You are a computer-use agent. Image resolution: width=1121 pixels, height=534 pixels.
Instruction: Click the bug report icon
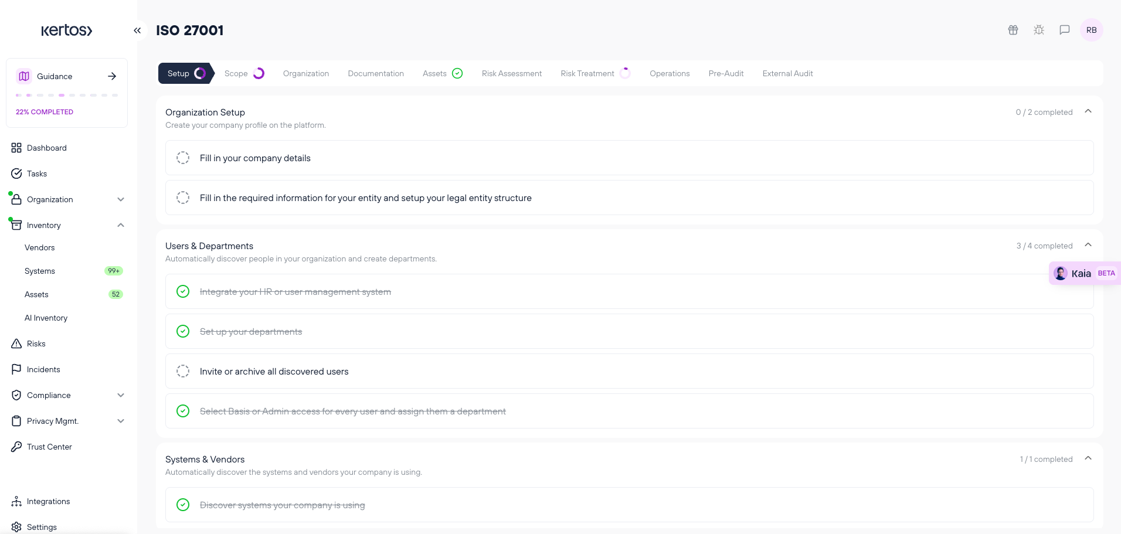(x=1039, y=30)
